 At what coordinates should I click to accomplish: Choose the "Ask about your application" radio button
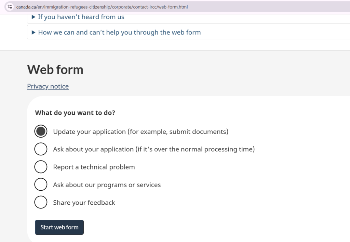[x=41, y=149]
